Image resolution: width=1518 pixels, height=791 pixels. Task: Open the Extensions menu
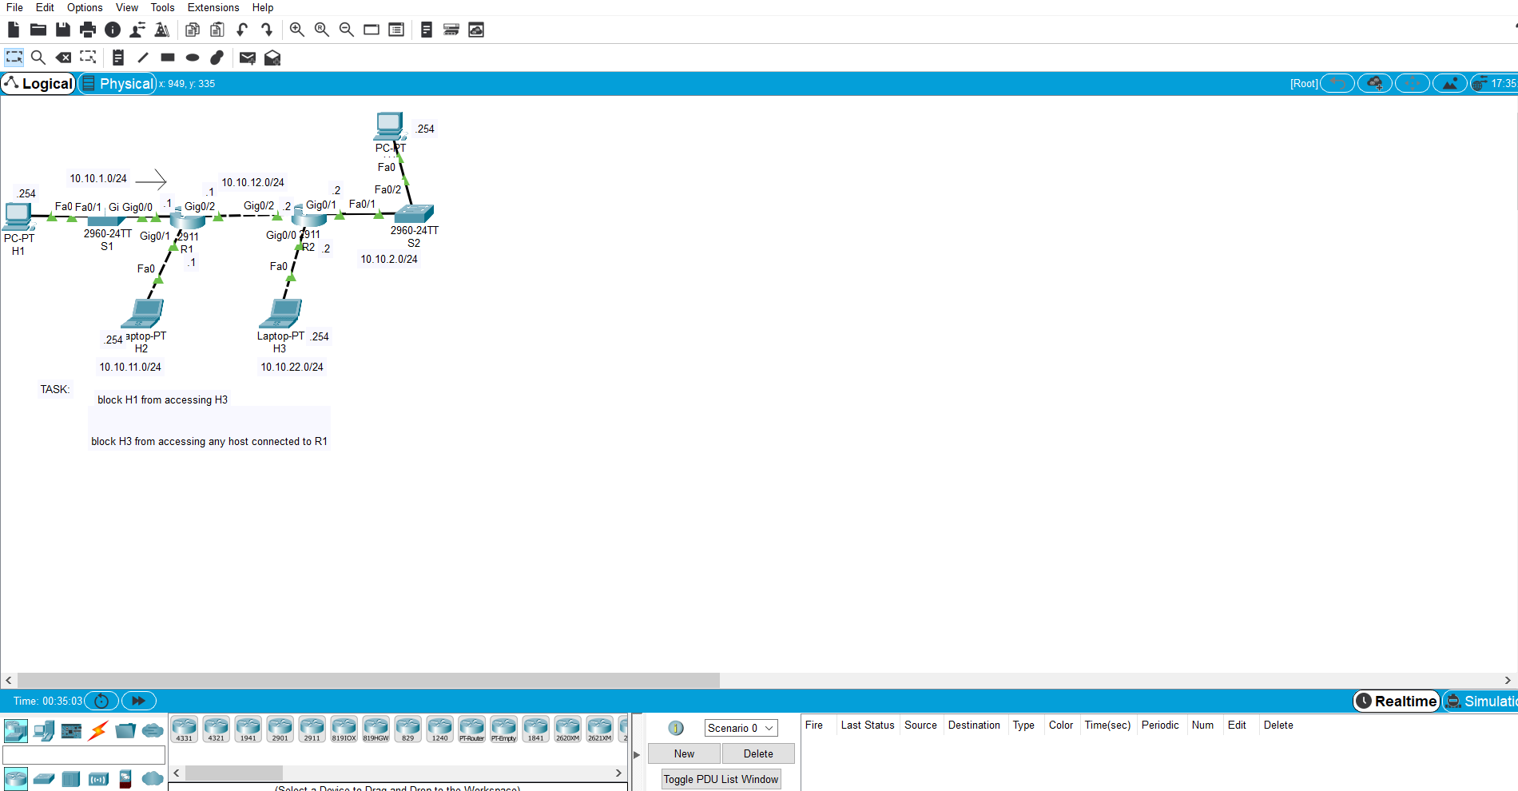coord(213,7)
